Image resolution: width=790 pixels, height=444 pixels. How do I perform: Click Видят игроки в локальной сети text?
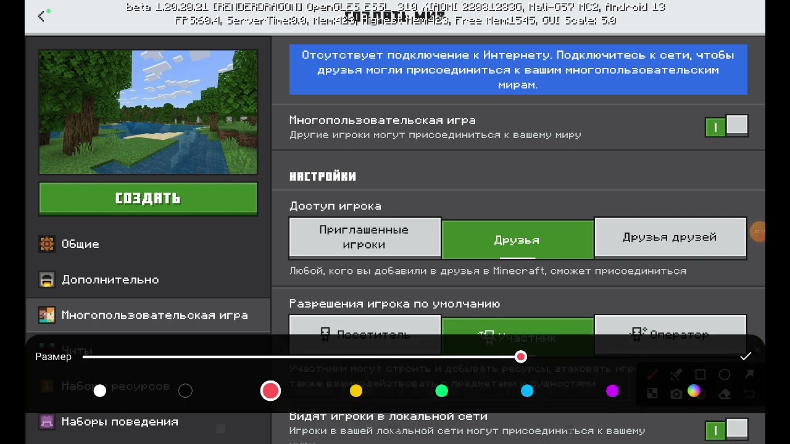388,416
